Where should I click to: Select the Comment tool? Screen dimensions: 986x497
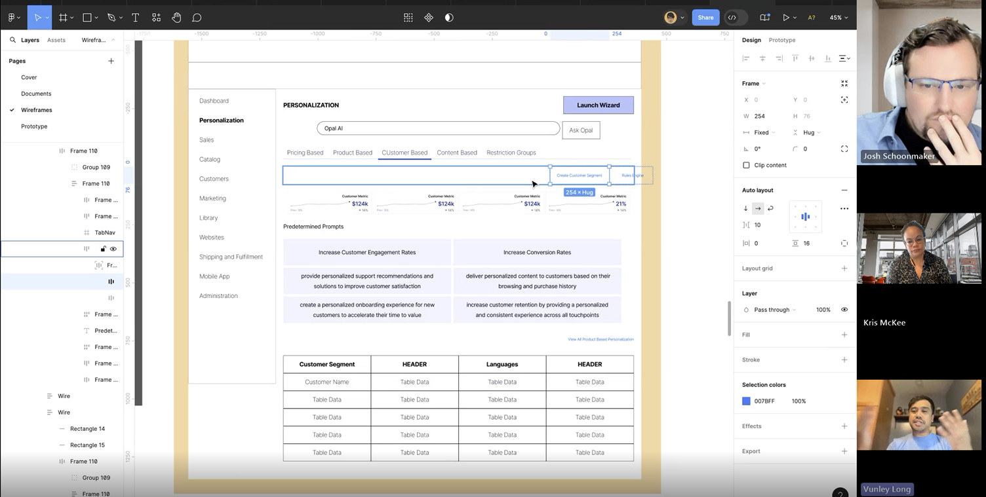pos(197,18)
